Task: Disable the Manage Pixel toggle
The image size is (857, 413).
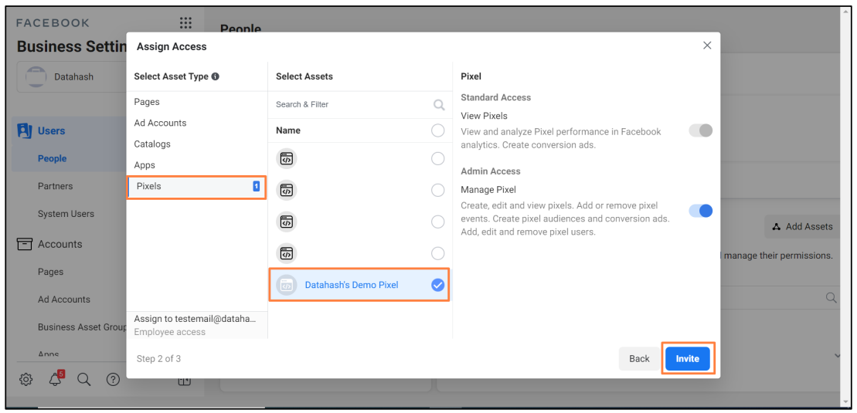Action: pyautogui.click(x=701, y=211)
